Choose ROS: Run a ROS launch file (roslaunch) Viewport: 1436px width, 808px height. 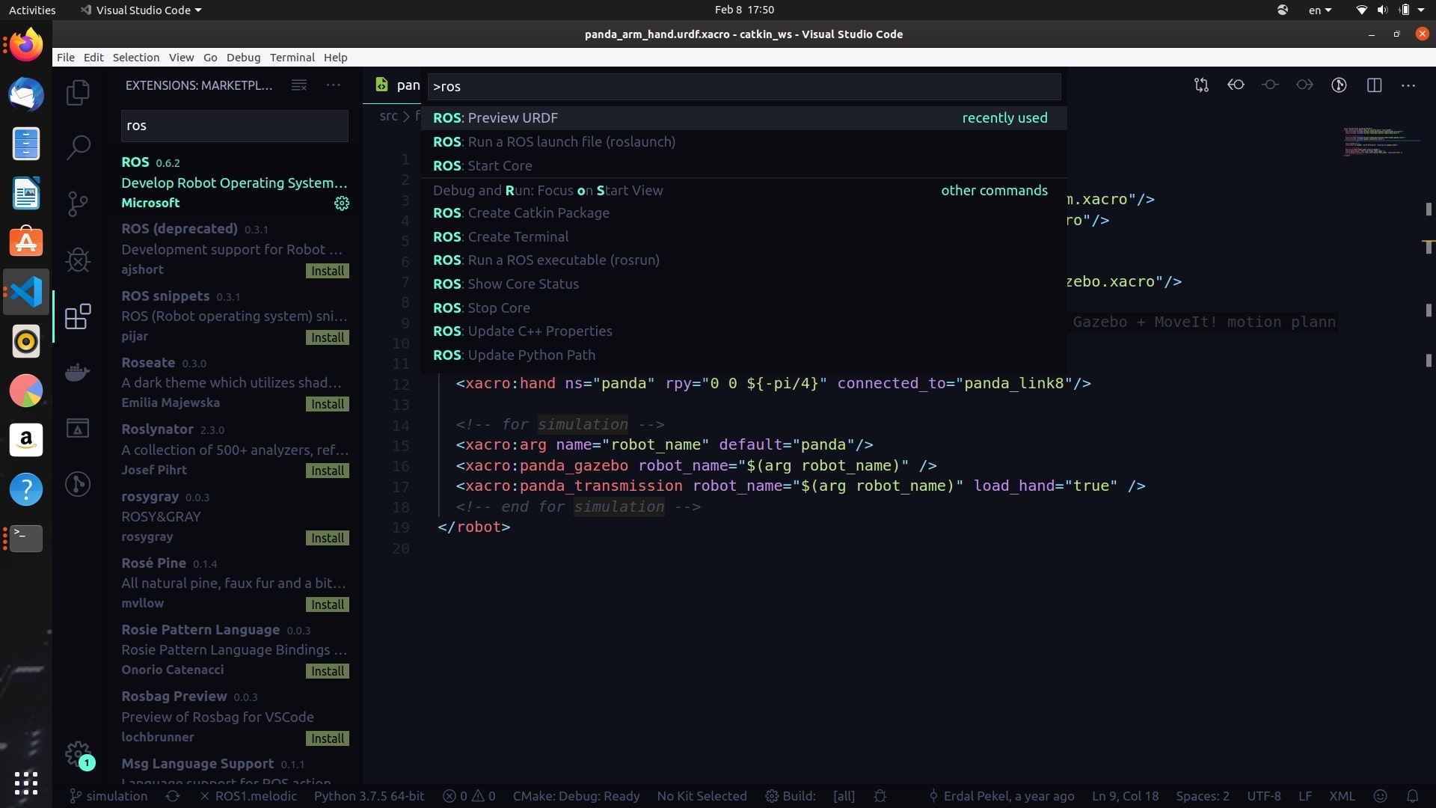pos(744,141)
